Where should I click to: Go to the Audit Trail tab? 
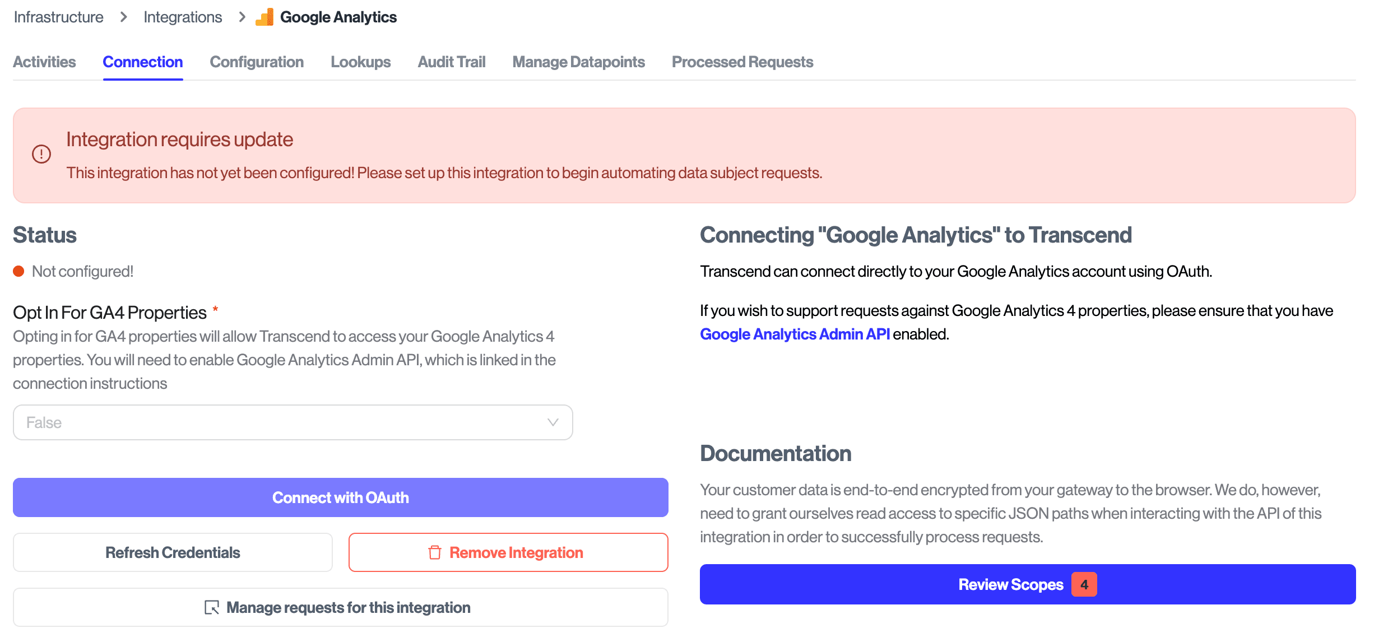pos(452,62)
